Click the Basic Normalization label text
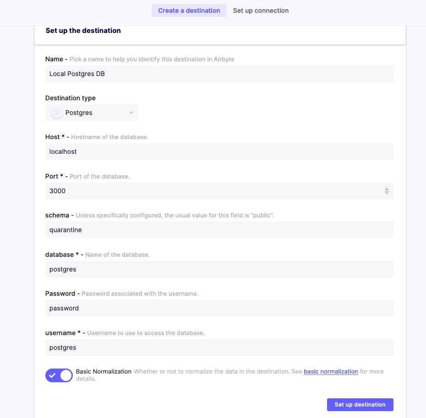 pyautogui.click(x=104, y=371)
